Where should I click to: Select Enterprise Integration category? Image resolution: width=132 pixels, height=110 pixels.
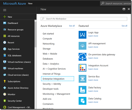point(58,79)
